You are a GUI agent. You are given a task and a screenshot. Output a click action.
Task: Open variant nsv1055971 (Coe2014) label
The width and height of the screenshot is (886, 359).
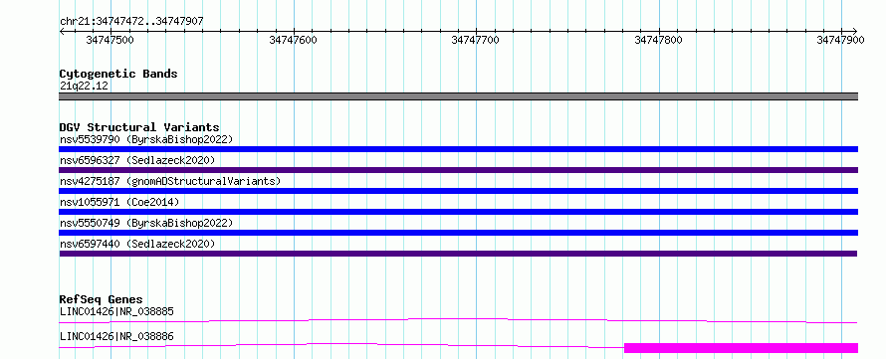click(x=119, y=202)
